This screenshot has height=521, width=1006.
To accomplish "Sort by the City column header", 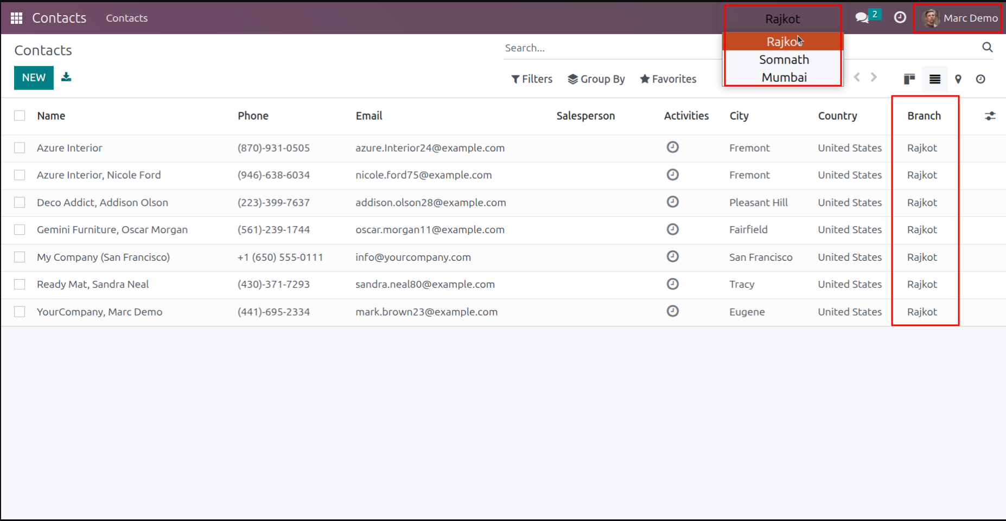I will point(739,116).
